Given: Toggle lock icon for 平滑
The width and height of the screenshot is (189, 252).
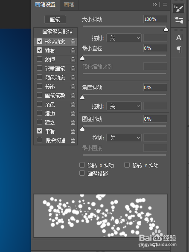Looking at the screenshot, I should [73, 131].
